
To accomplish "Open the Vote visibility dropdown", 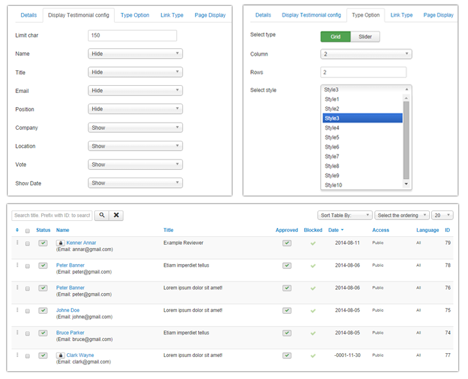I will point(135,165).
